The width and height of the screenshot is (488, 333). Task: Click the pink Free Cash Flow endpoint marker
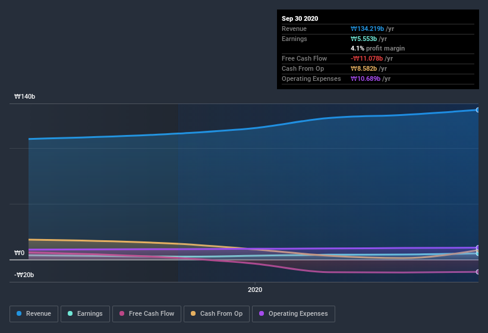coord(478,272)
